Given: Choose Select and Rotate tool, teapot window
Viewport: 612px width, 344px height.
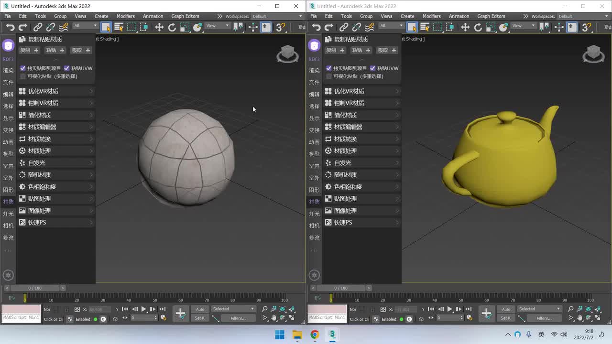Looking at the screenshot, I should coord(478,27).
